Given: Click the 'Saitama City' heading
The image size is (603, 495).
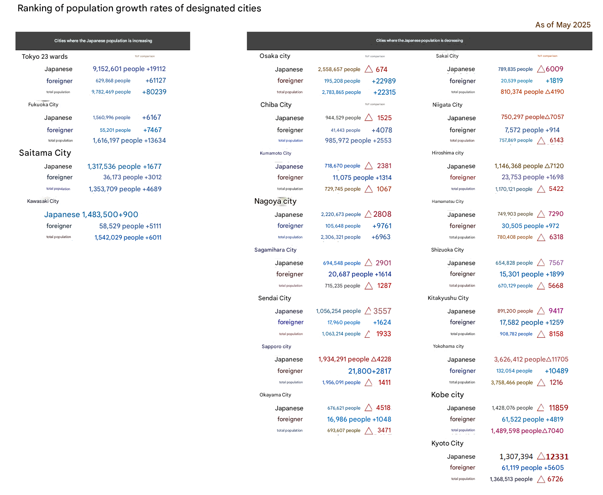Looking at the screenshot, I should (x=45, y=153).
